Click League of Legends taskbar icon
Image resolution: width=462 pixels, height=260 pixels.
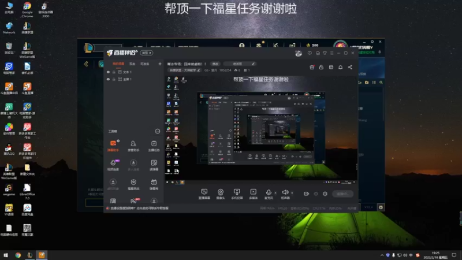pos(30,255)
